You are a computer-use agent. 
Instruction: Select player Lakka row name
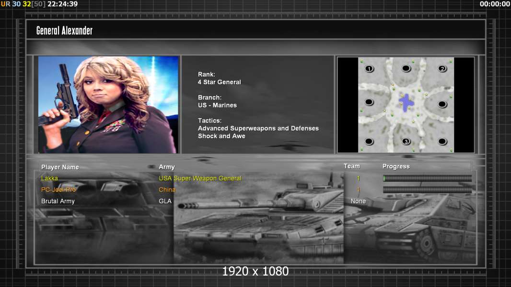tap(49, 178)
